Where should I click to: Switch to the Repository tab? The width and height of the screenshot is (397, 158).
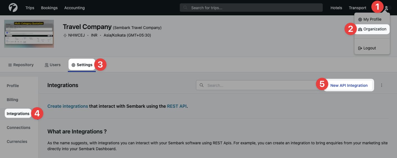tap(21, 65)
